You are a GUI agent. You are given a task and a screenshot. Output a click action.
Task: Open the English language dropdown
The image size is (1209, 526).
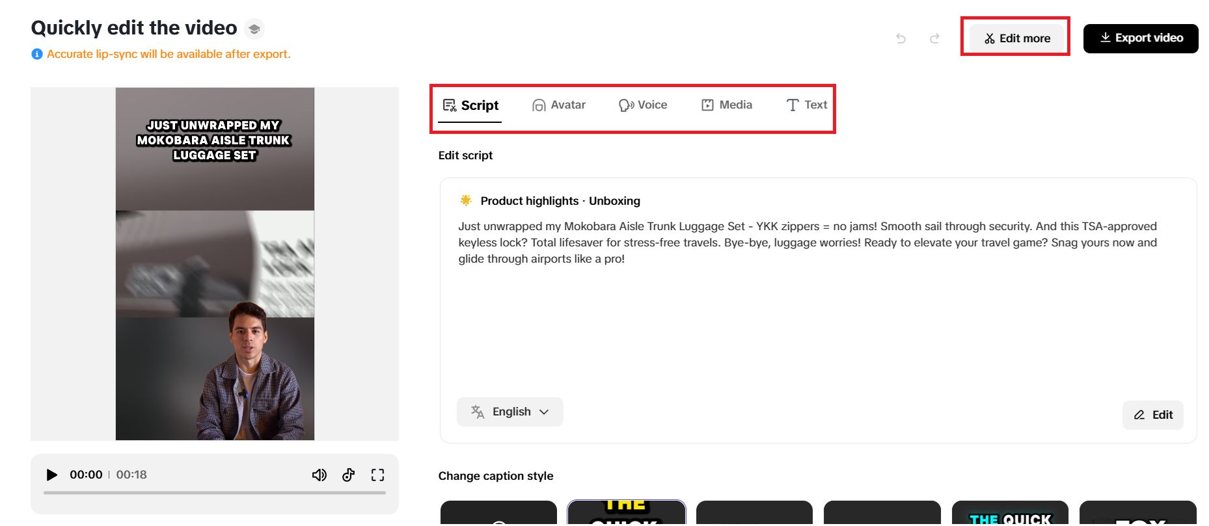pyautogui.click(x=510, y=412)
